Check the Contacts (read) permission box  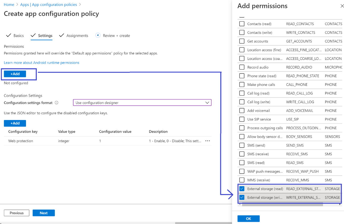(242, 24)
